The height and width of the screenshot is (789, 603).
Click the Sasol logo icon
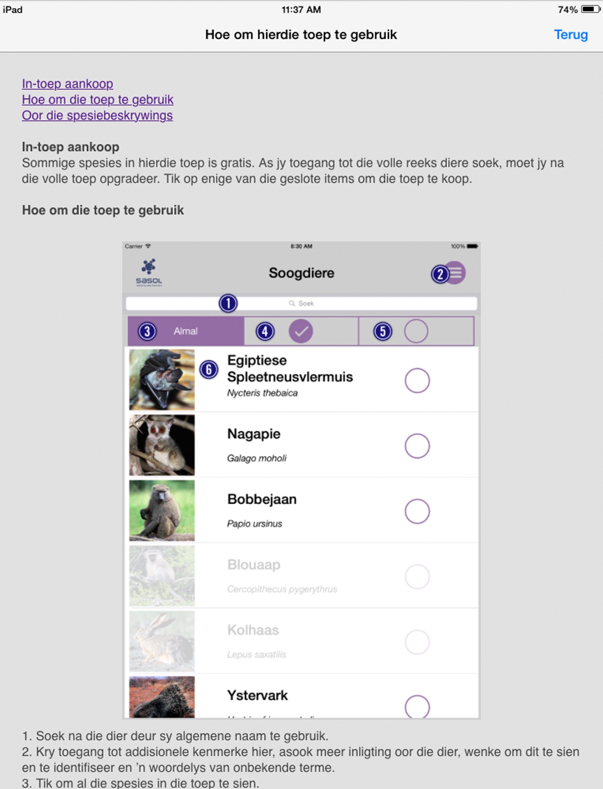click(149, 272)
